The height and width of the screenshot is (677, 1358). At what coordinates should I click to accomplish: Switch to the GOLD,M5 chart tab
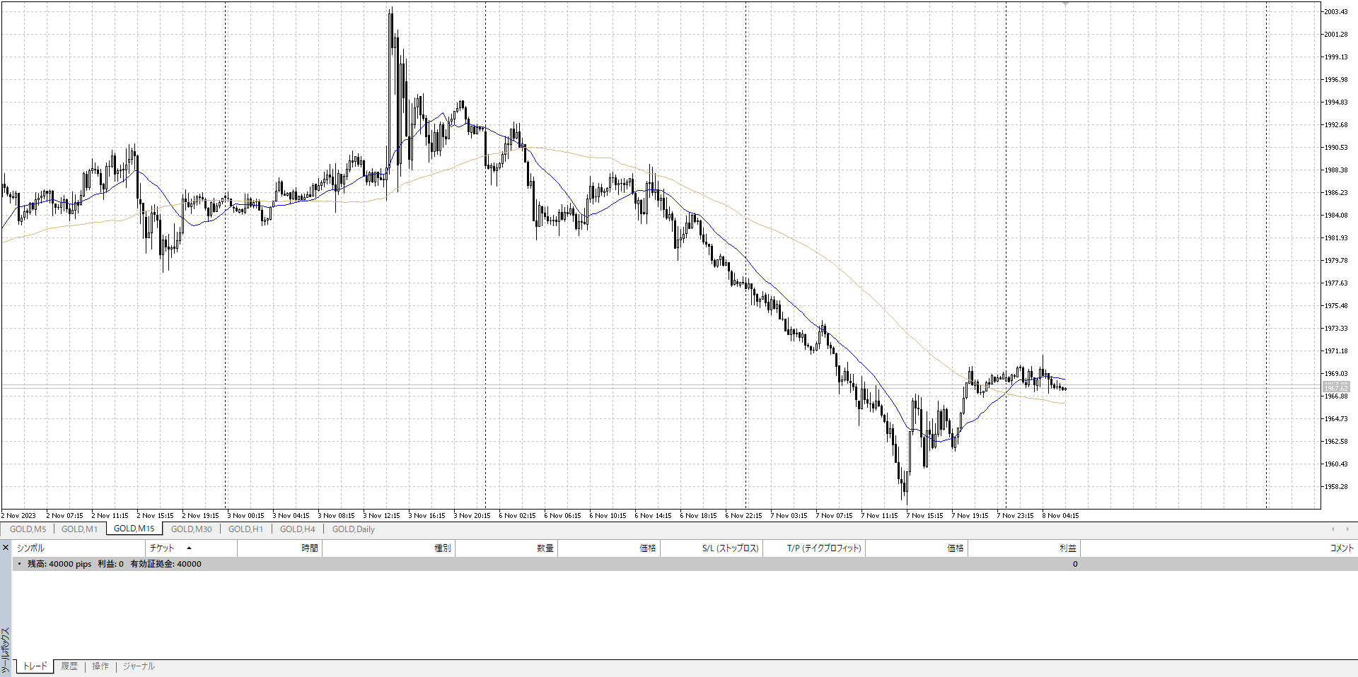28,529
